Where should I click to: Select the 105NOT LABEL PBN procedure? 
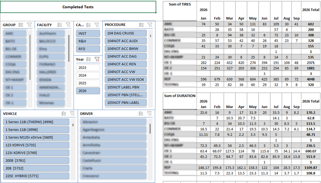tap(126, 87)
